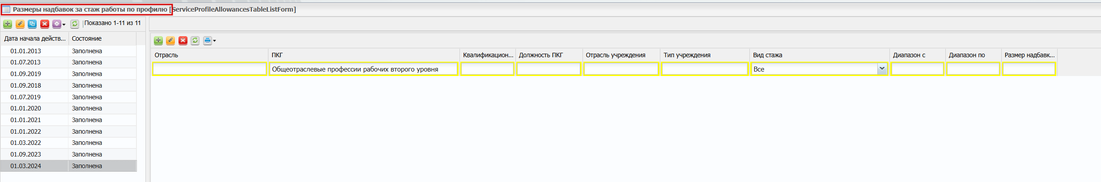Select the row dated 01.01.2013
The width and height of the screenshot is (1101, 182).
[x=68, y=51]
